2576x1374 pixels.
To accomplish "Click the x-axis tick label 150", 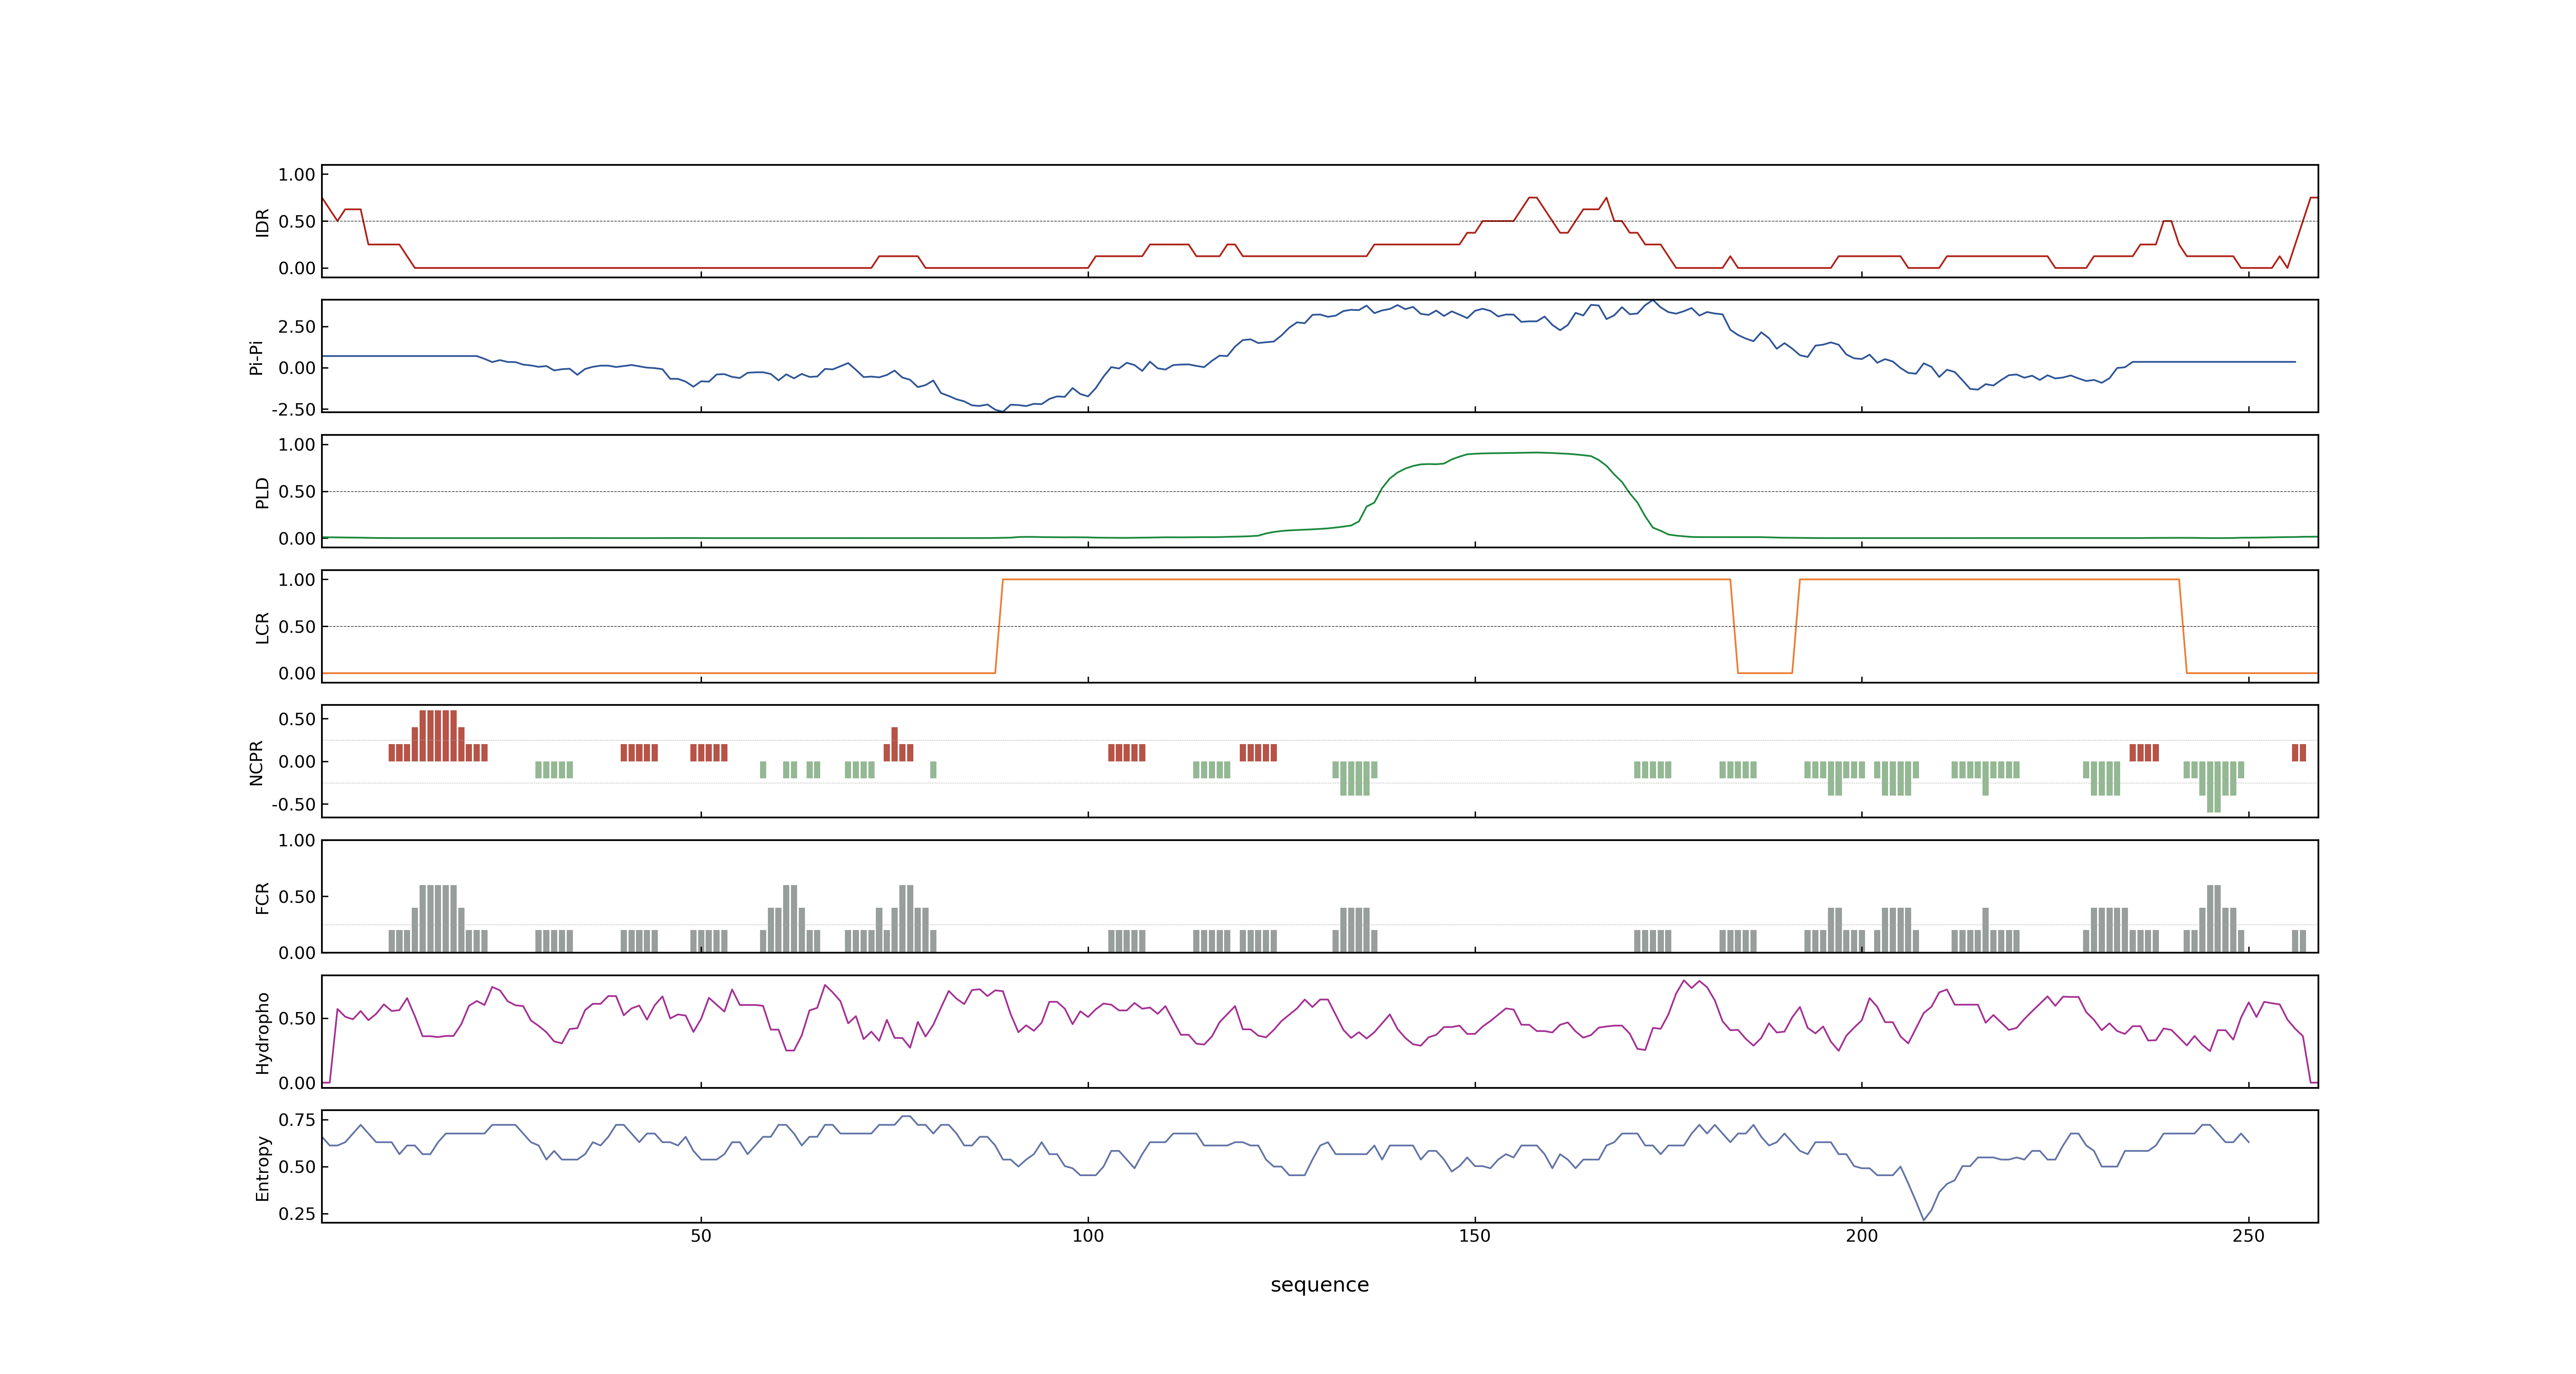I will pyautogui.click(x=1475, y=1236).
